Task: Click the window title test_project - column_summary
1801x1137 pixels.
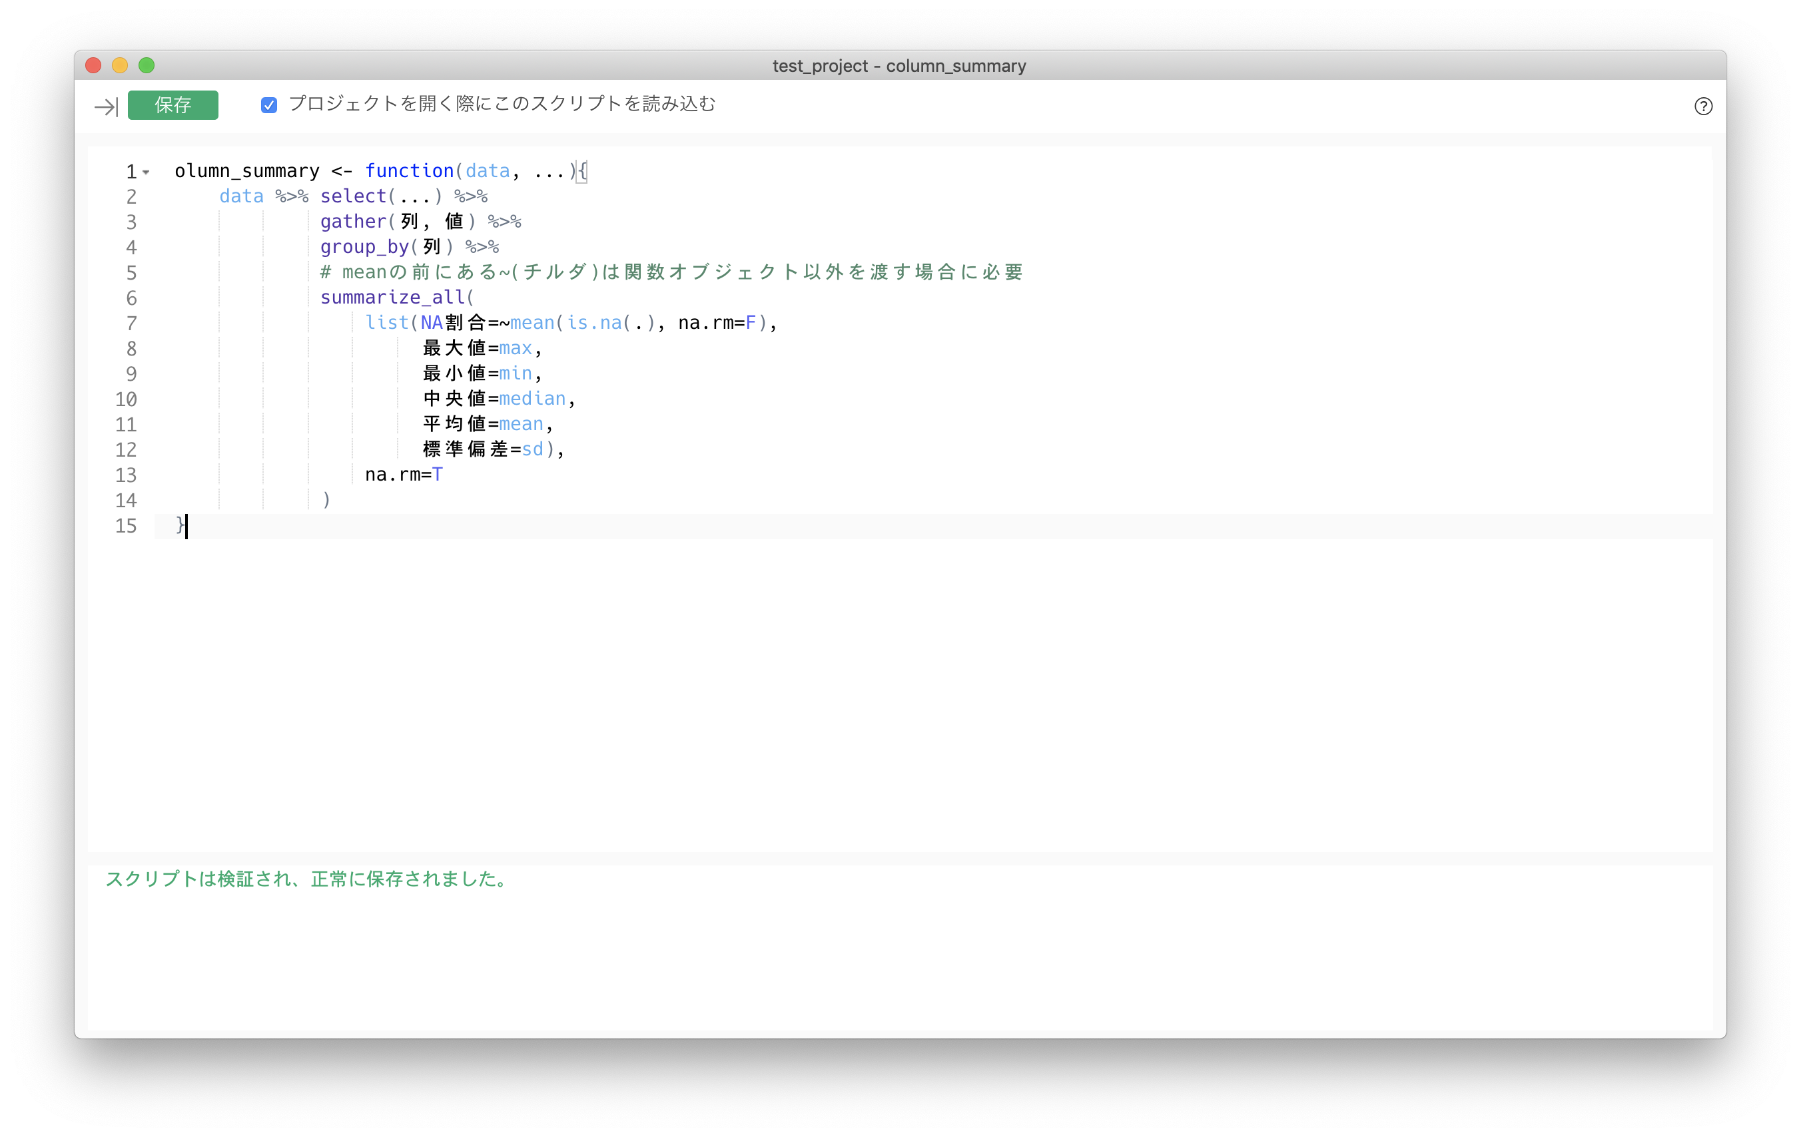Action: [x=900, y=66]
